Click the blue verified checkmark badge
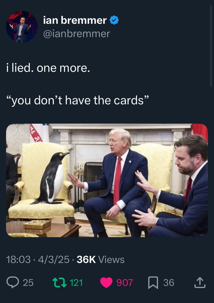The image size is (214, 303). [114, 20]
